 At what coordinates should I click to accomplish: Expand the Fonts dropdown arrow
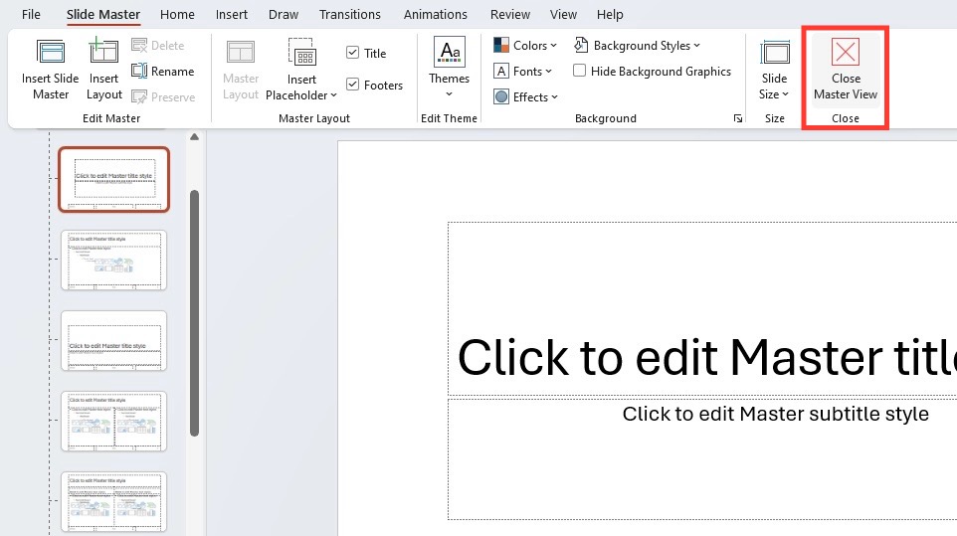pos(548,72)
